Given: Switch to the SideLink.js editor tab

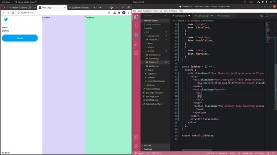Looking at the screenshot, I should click(x=203, y=16).
